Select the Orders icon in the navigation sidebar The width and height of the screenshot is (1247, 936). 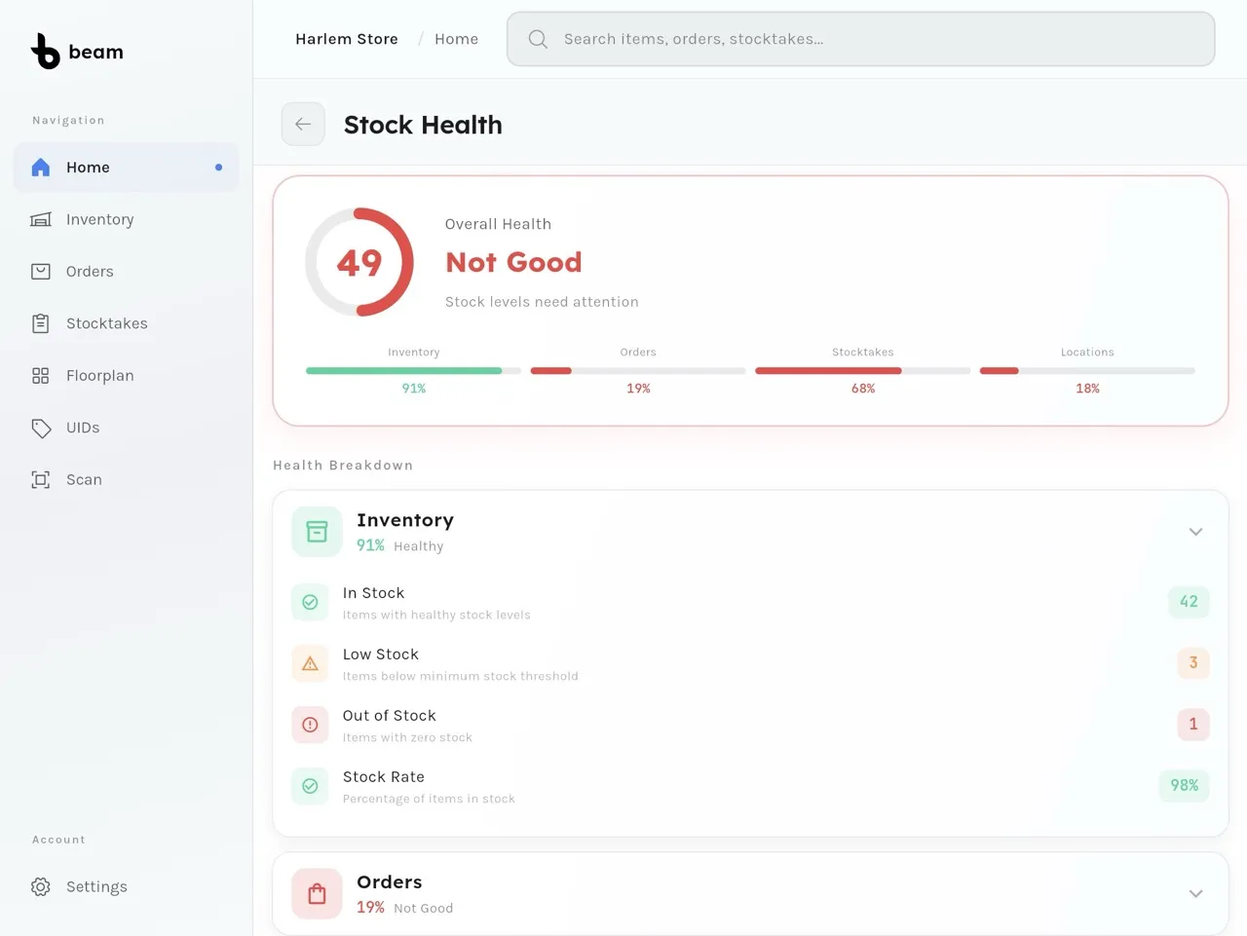[40, 271]
